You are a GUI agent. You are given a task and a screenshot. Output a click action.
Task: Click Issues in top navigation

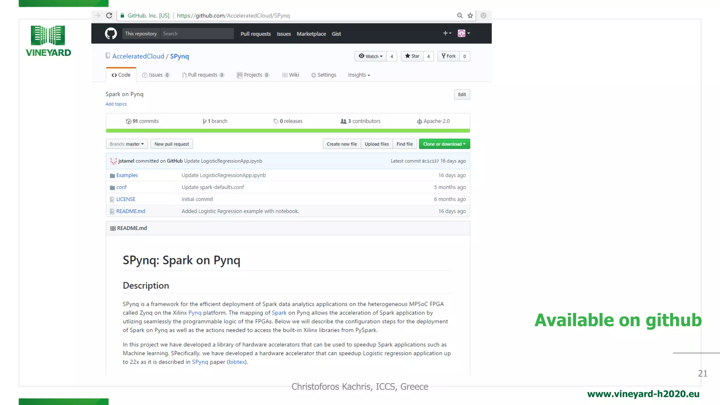[284, 34]
